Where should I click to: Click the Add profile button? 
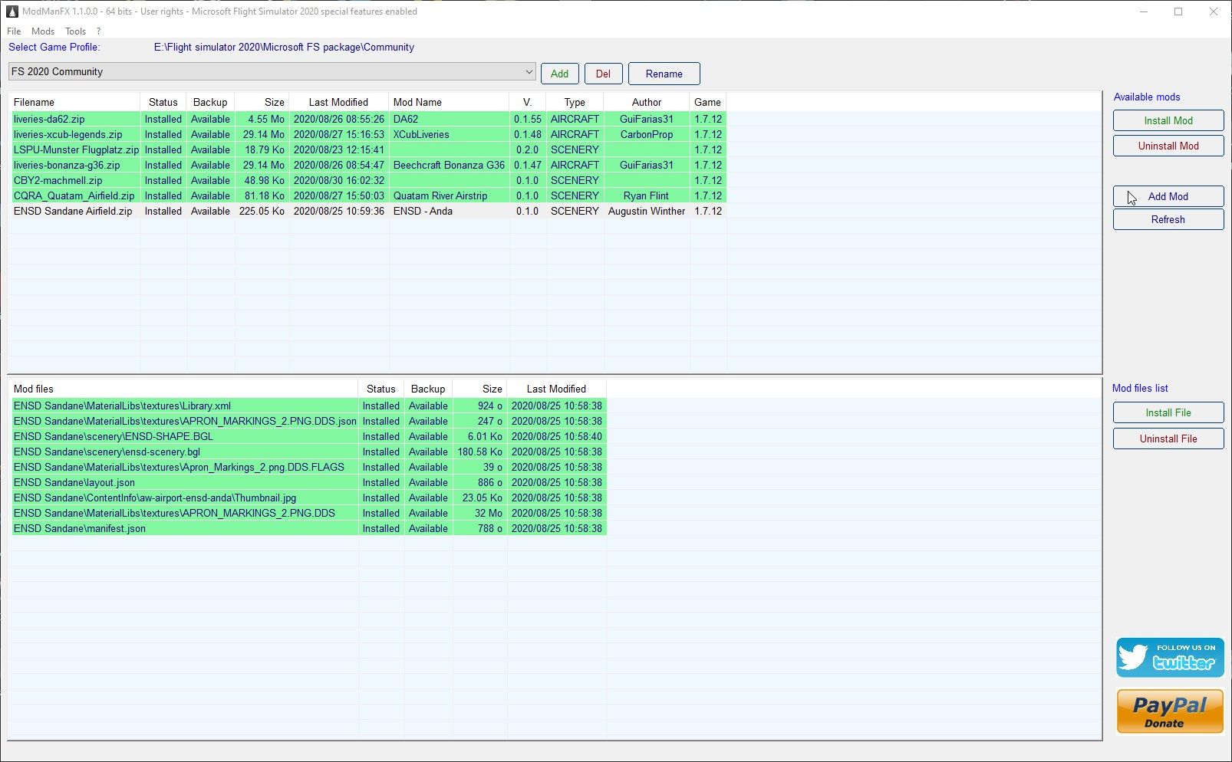(x=559, y=74)
